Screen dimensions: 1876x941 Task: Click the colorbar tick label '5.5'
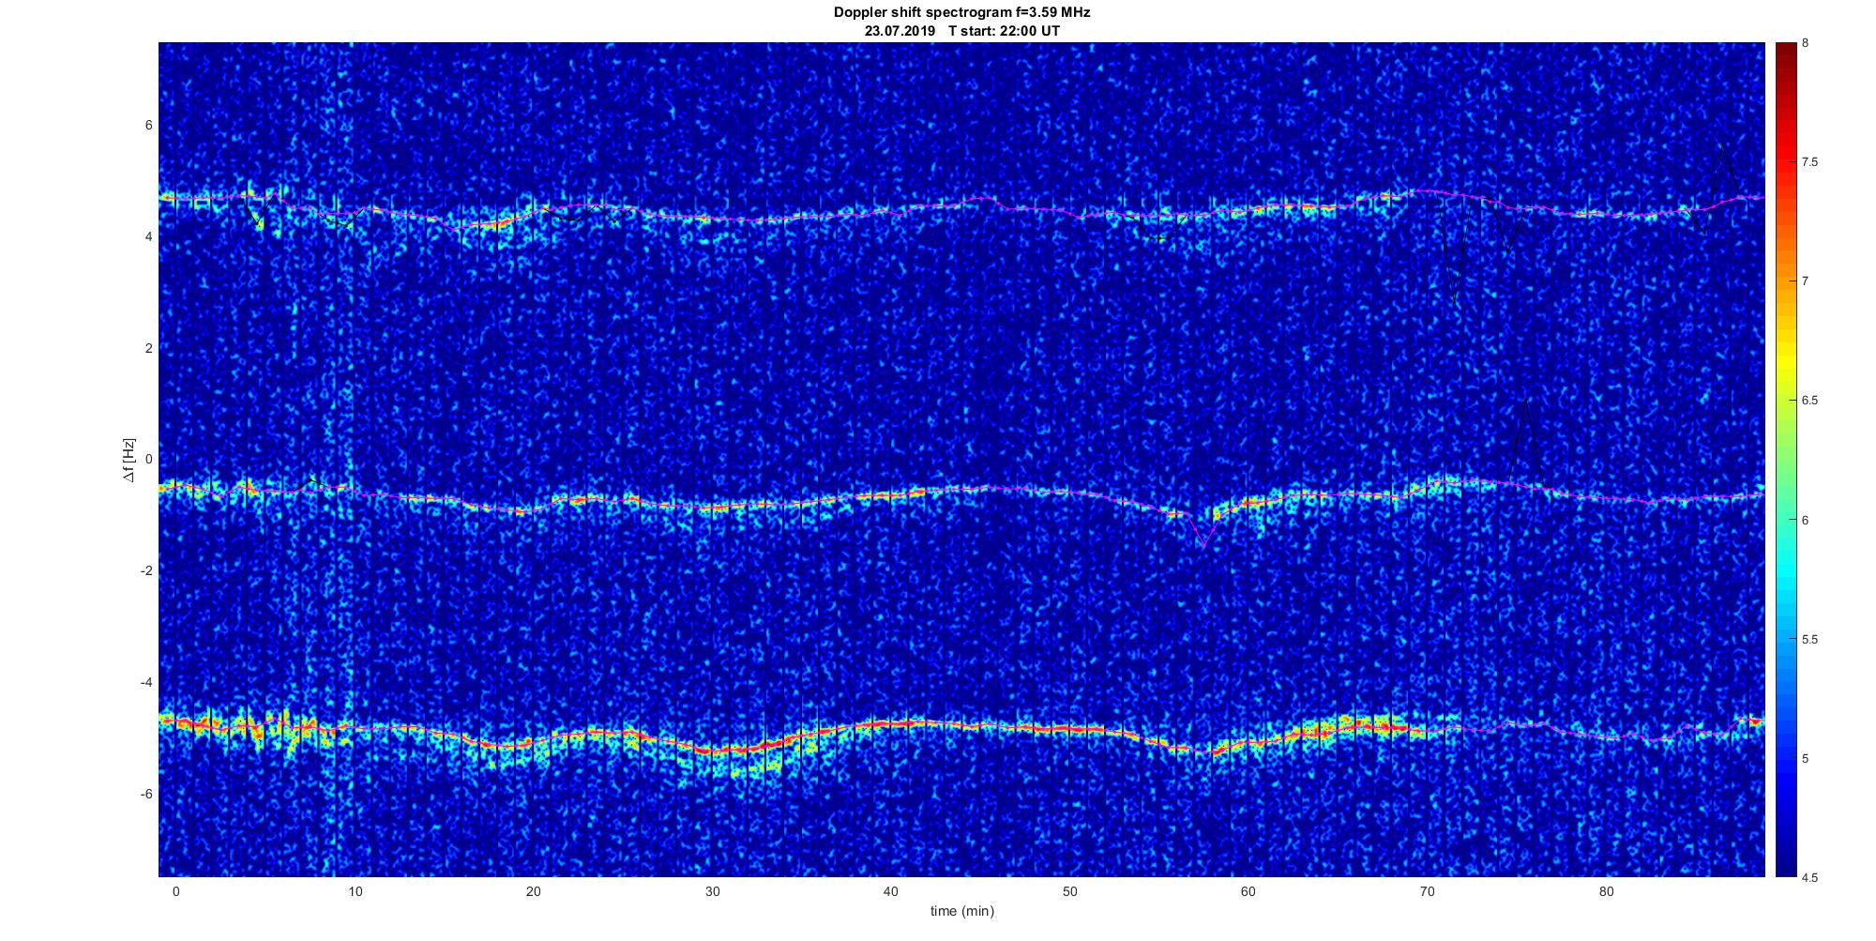(1810, 640)
